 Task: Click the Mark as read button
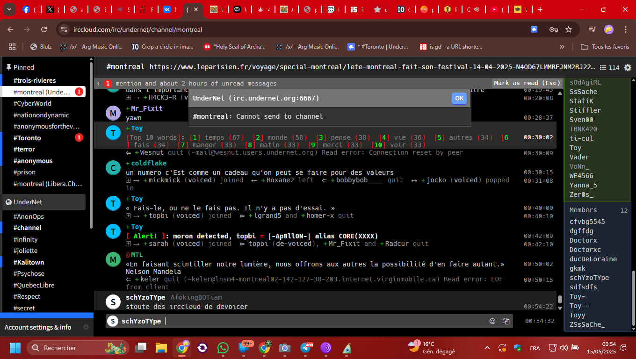(x=527, y=83)
